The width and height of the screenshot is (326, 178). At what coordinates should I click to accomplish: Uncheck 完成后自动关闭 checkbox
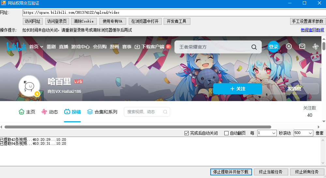click(x=187, y=133)
